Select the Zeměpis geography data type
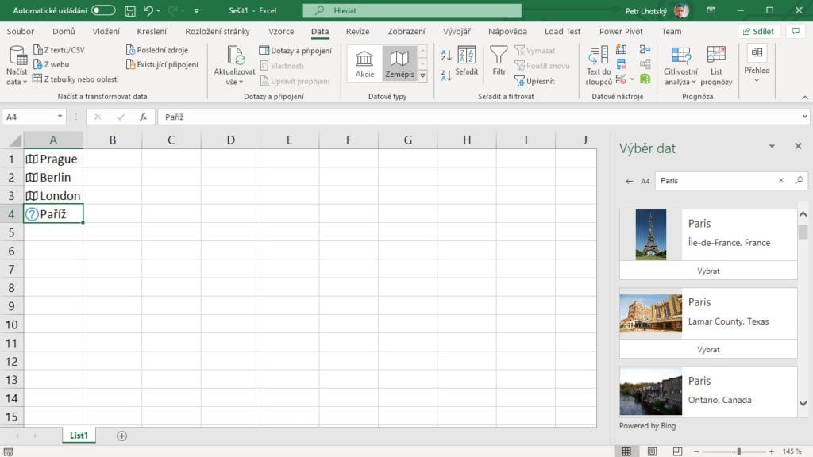The width and height of the screenshot is (813, 457). (x=399, y=63)
